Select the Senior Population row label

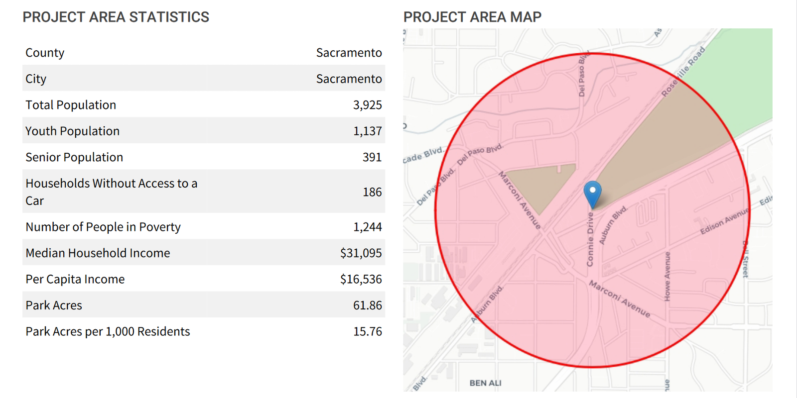click(74, 157)
